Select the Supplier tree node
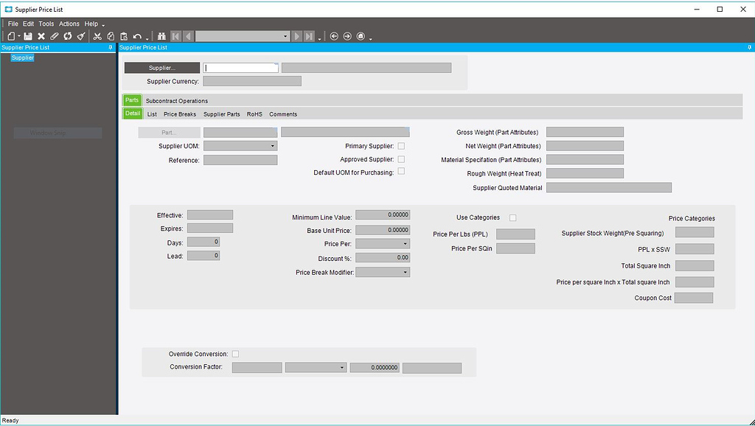 click(x=23, y=57)
